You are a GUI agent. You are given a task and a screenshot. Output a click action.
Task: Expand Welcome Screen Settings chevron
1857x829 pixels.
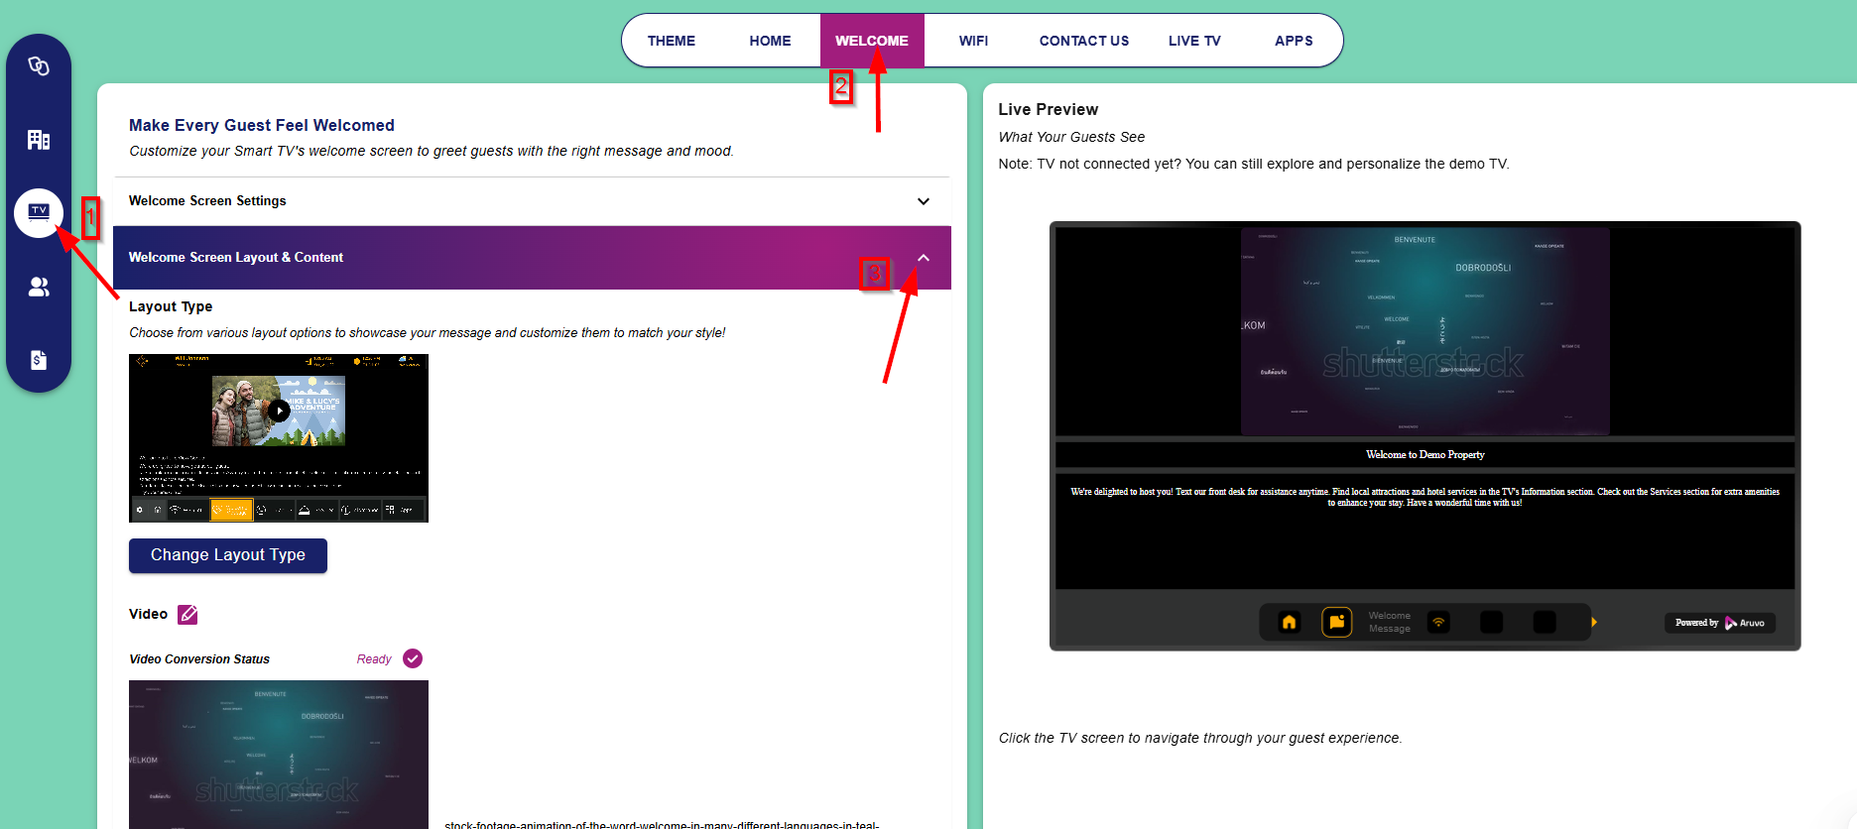click(x=924, y=201)
